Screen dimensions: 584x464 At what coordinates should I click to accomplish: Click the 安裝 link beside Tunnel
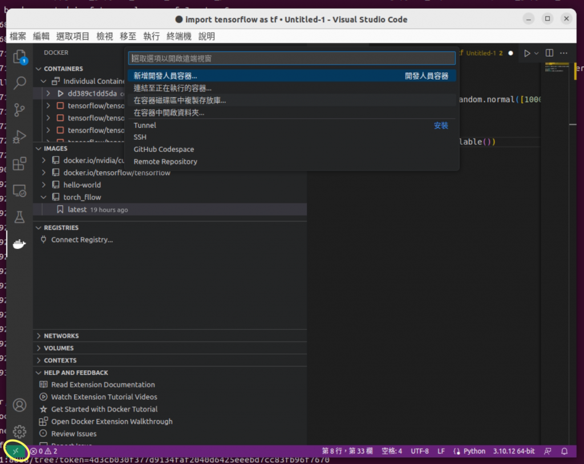(441, 126)
